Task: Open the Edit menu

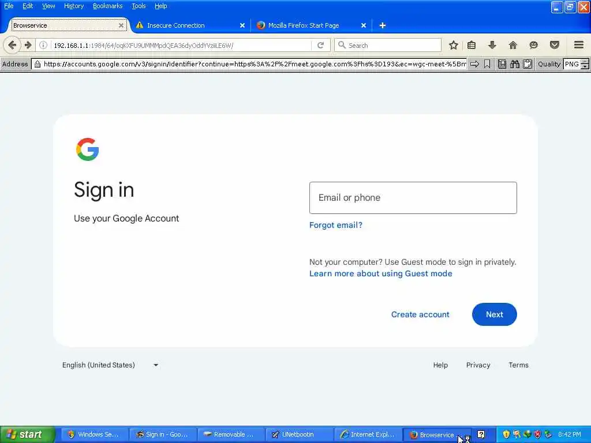Action: pyautogui.click(x=28, y=6)
